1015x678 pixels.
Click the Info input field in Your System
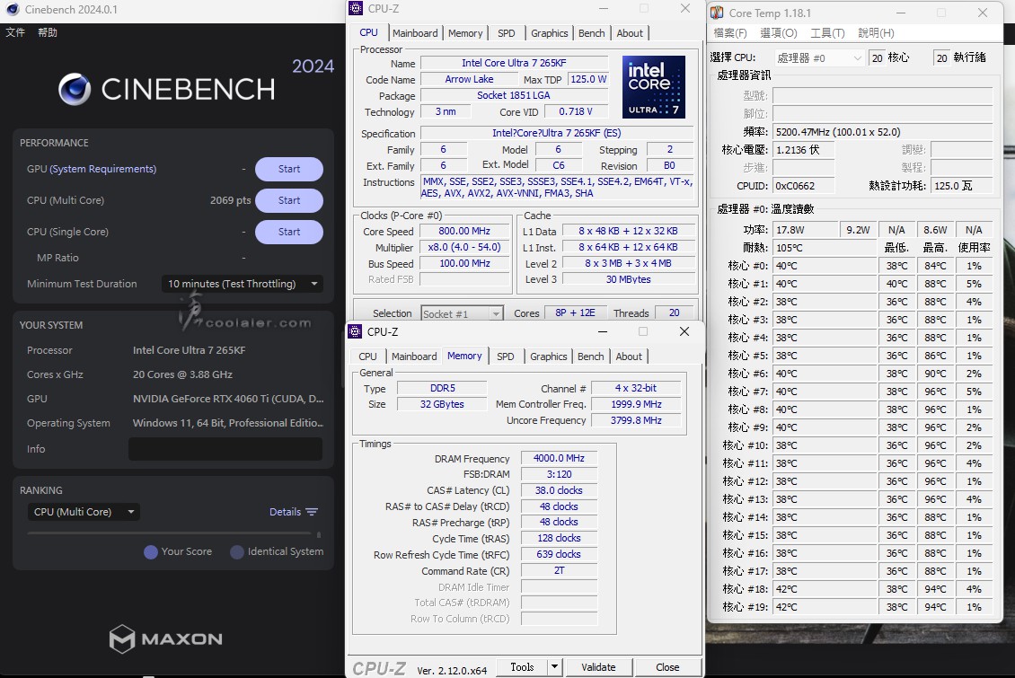click(225, 449)
